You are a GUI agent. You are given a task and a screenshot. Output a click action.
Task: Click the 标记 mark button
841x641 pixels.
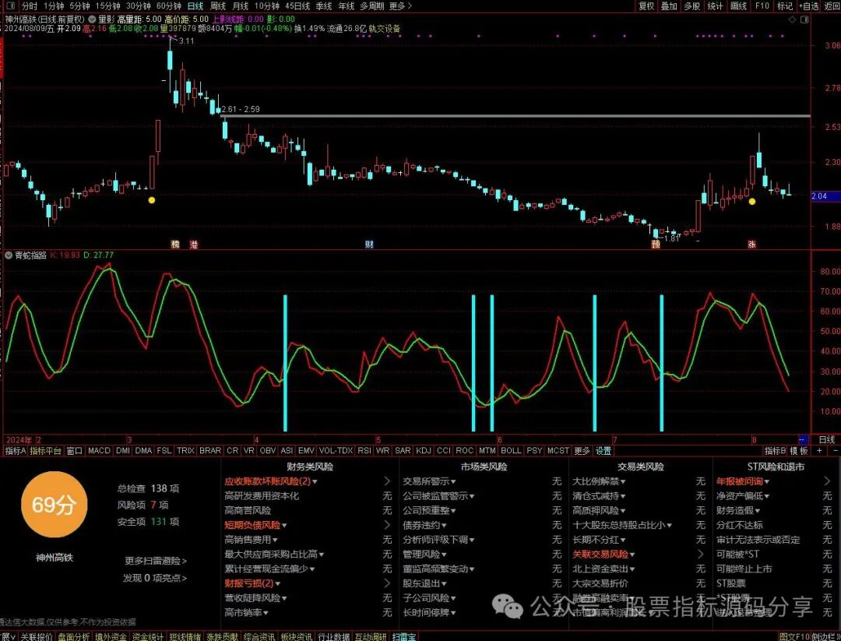tap(785, 6)
